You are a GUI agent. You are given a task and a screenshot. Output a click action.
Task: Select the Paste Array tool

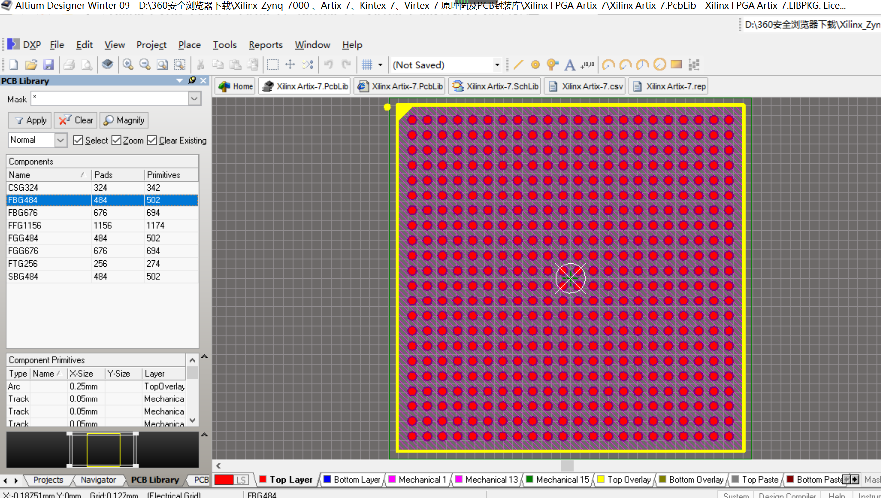(694, 65)
